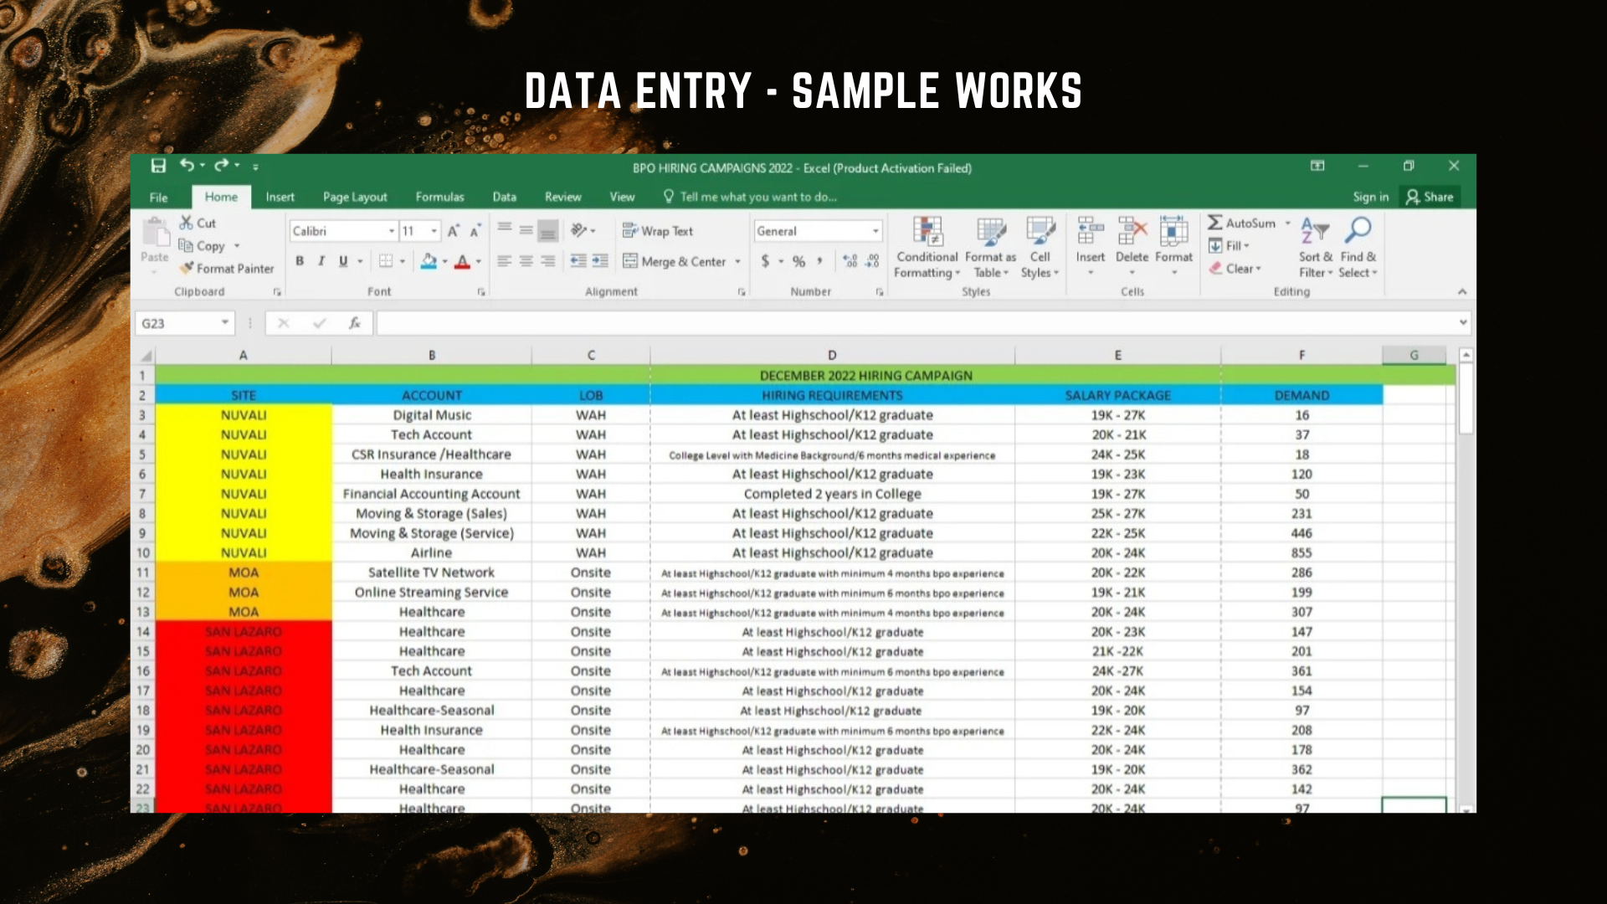Toggle Wrap Text
The width and height of the screenshot is (1607, 904).
click(658, 231)
